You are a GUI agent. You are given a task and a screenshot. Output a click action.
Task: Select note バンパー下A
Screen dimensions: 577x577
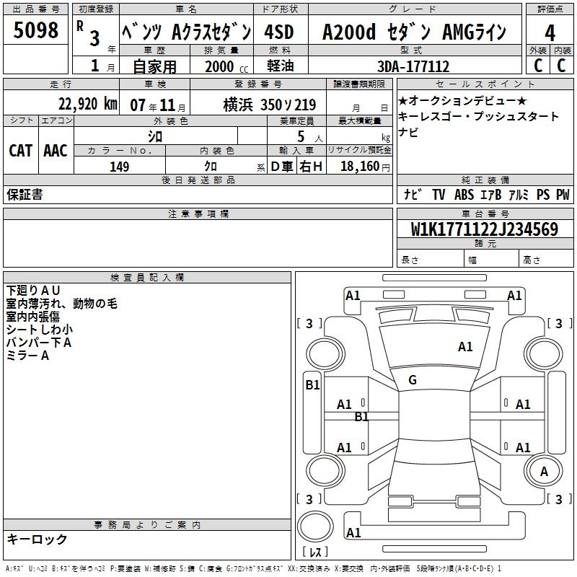pos(39,343)
